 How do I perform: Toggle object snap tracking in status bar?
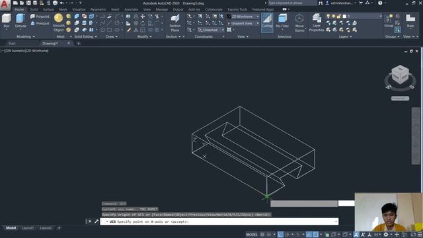[x=309, y=235]
